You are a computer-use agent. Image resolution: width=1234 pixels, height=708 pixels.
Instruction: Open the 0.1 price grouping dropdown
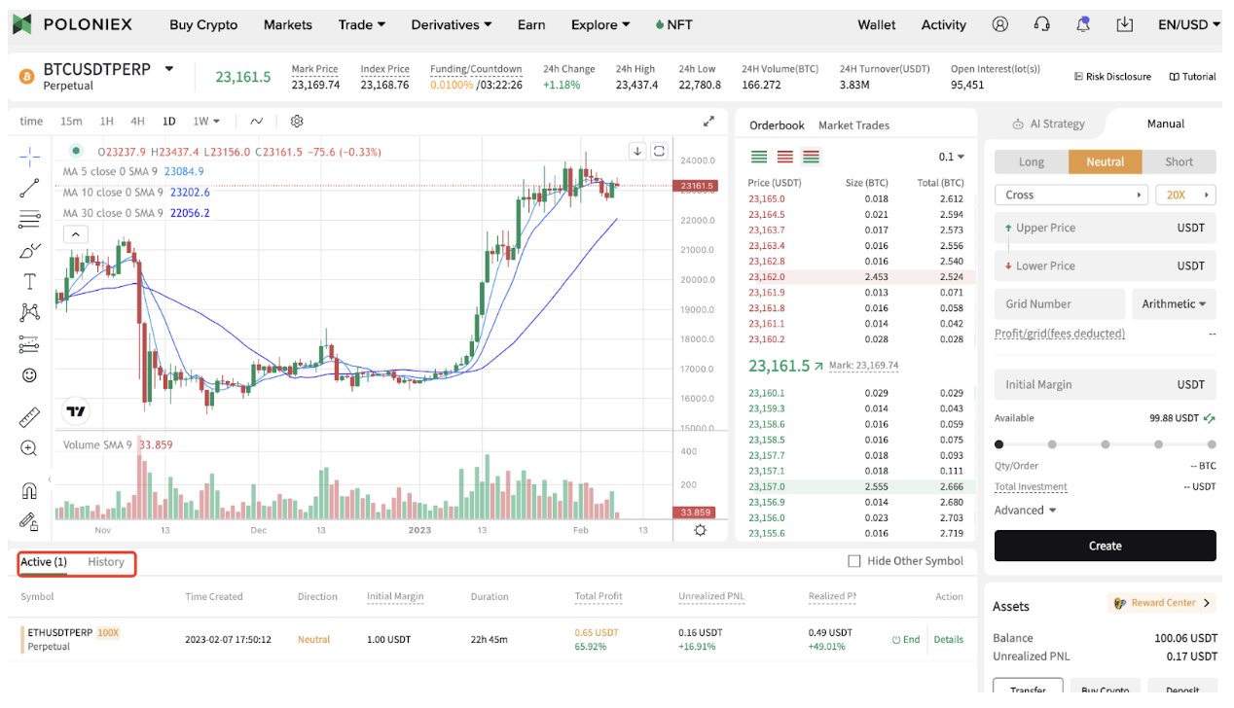click(952, 157)
